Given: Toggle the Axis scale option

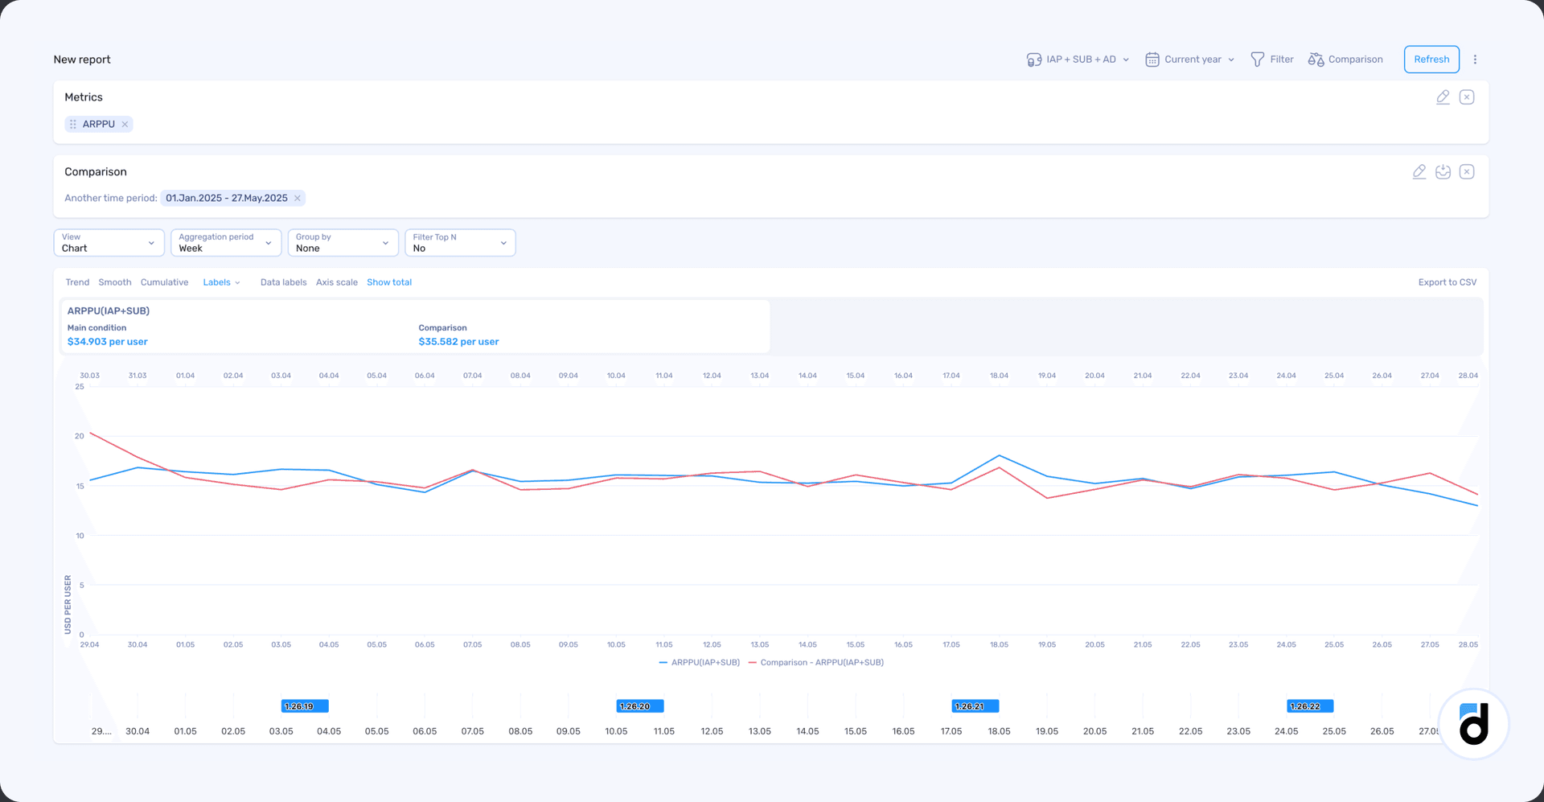Looking at the screenshot, I should 337,282.
